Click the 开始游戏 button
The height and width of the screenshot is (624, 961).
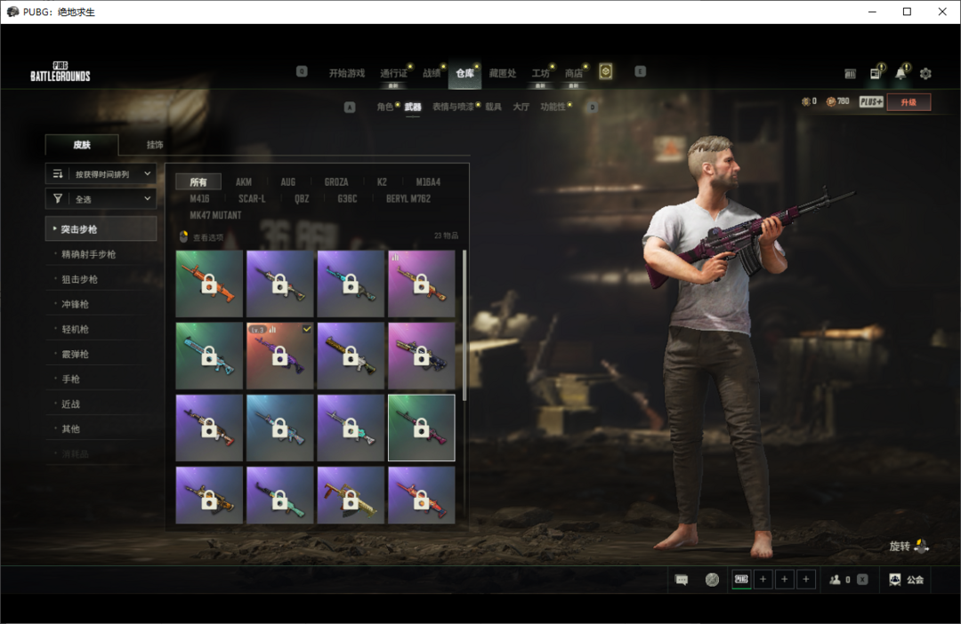coord(346,73)
